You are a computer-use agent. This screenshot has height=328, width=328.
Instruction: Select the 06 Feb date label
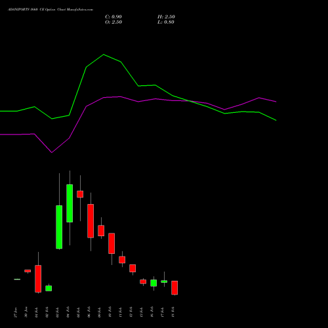point(89,312)
